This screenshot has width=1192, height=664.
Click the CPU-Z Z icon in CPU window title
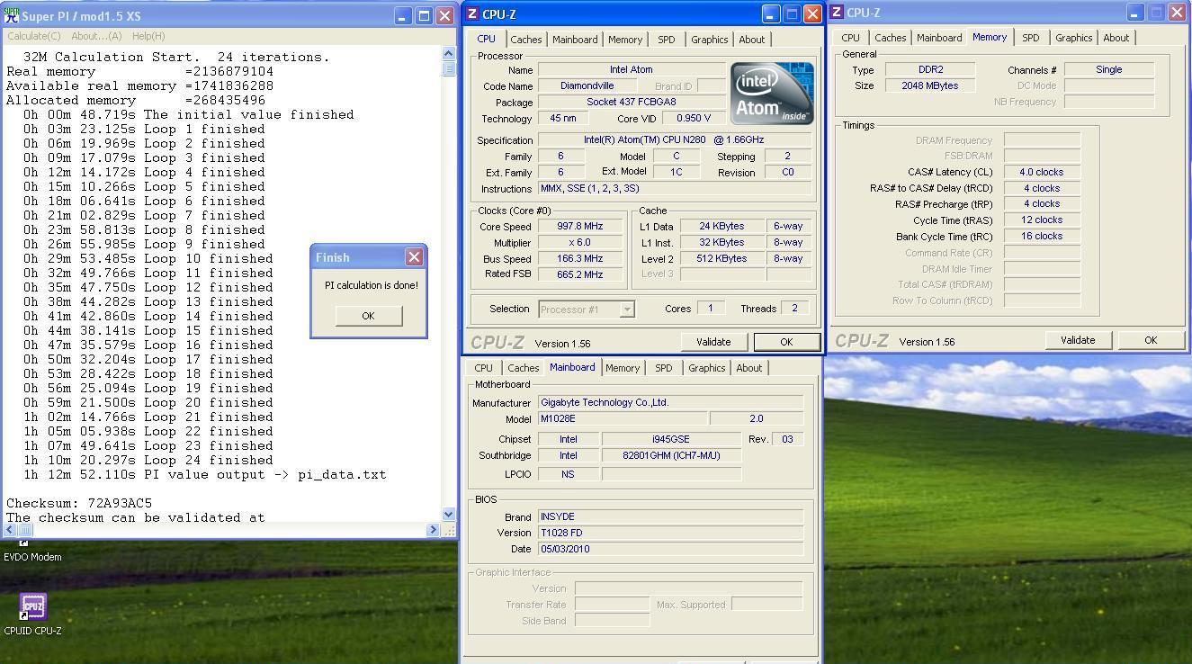click(x=474, y=14)
